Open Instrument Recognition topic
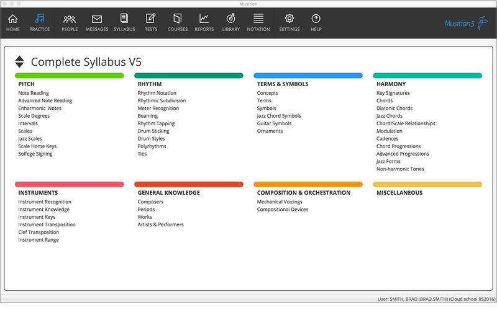Screen dimensions: 497x310 click(45, 202)
